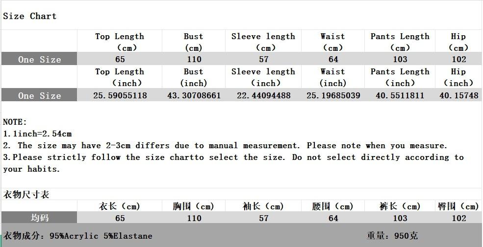Select the second One Size row label
Screen dimensions: 483x247
click(x=39, y=95)
